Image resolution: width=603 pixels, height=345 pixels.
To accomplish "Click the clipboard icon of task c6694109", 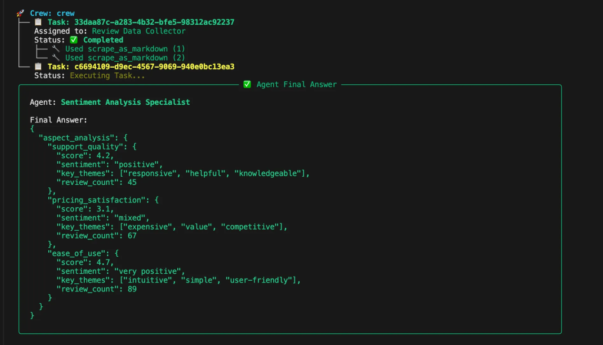I will point(38,67).
